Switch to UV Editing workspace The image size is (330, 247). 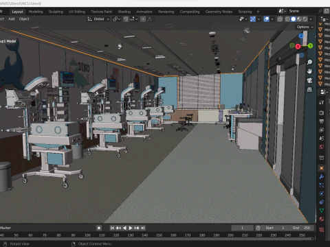coord(77,12)
